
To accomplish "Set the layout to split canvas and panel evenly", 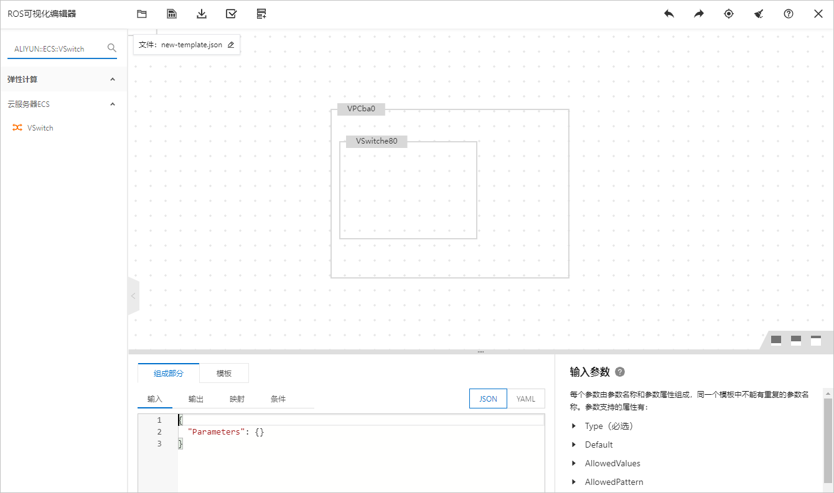I will (x=796, y=340).
